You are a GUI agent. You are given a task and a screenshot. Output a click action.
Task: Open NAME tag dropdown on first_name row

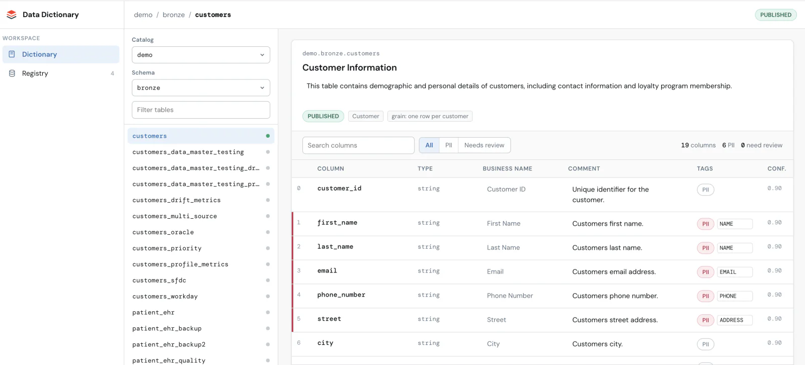(x=735, y=224)
